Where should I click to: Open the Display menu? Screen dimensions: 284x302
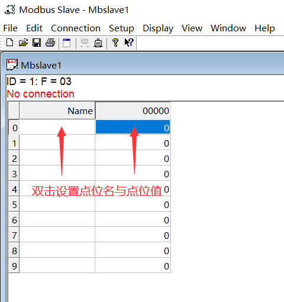[x=158, y=28]
